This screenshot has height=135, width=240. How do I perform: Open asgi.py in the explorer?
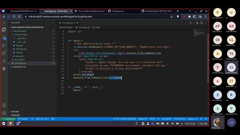pos(19,45)
